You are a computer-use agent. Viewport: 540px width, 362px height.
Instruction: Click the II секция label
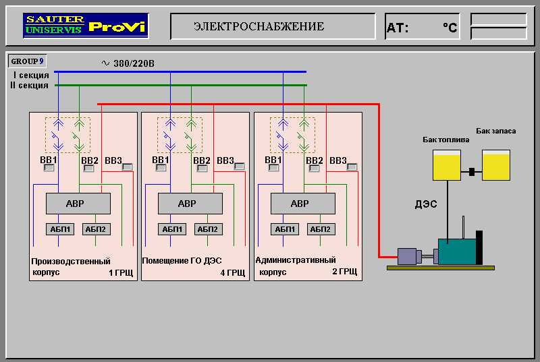(x=29, y=85)
